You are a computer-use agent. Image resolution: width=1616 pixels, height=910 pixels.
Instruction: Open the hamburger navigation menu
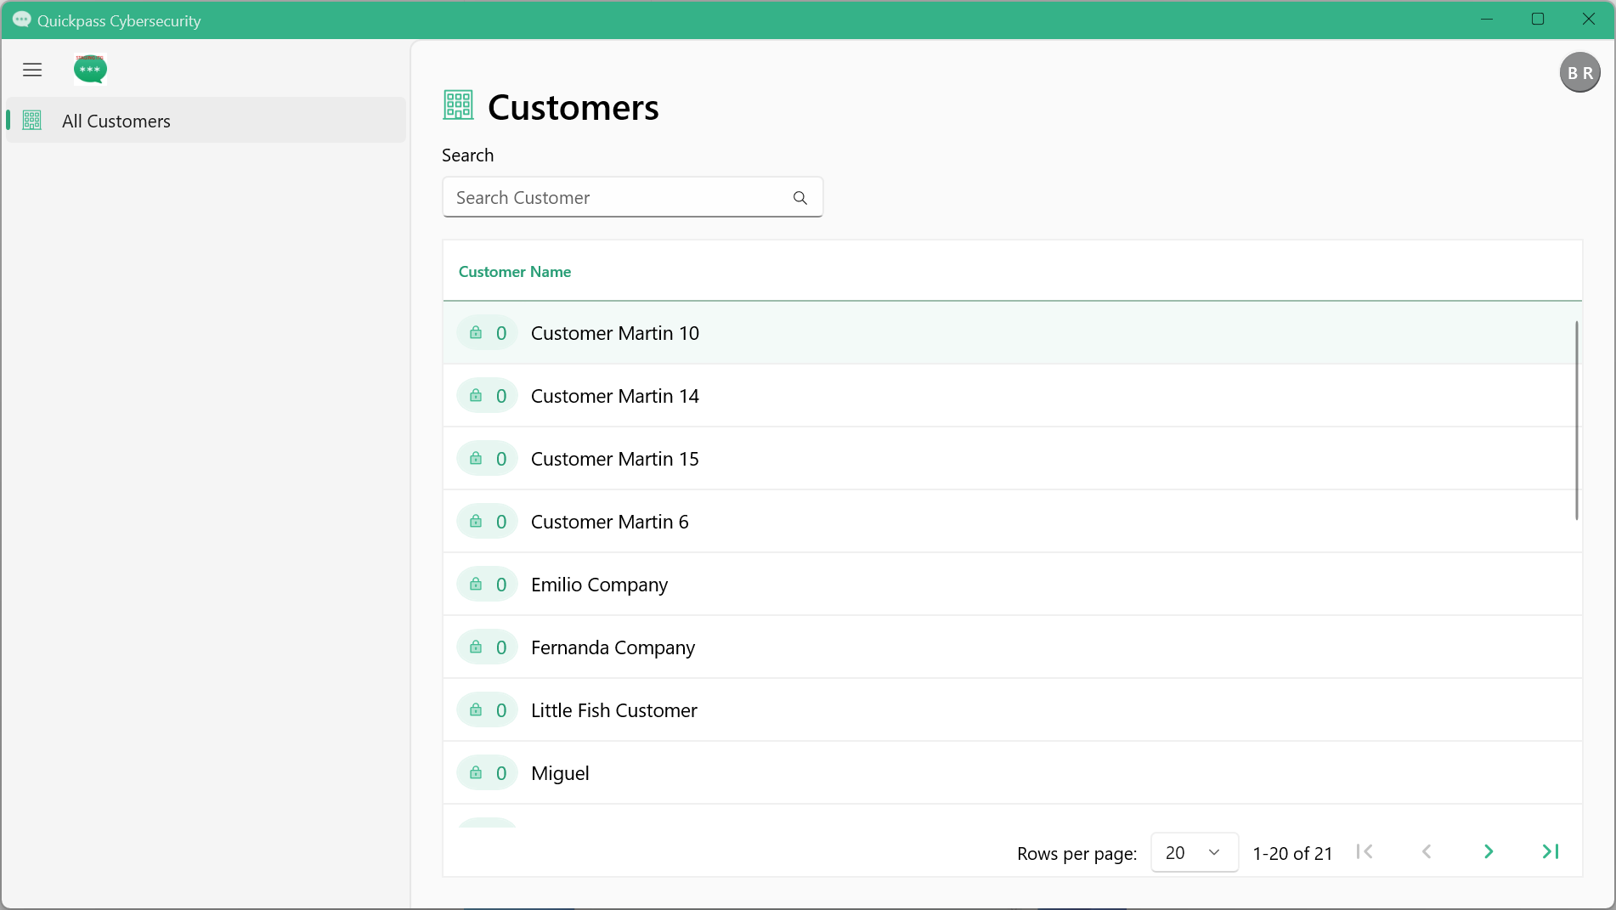32,70
